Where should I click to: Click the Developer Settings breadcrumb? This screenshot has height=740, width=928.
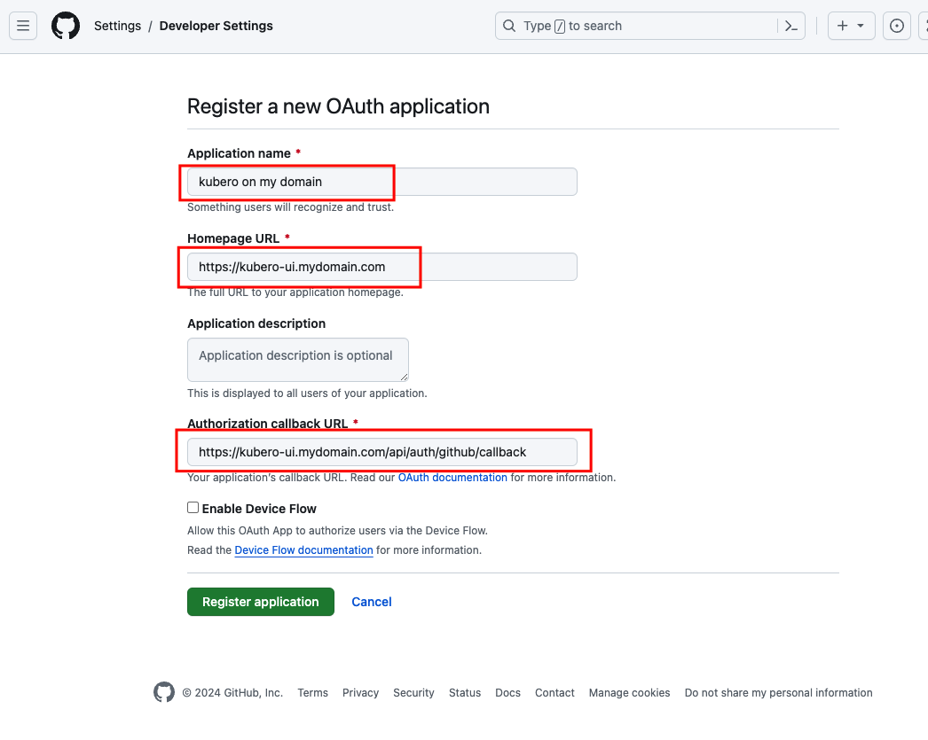[x=216, y=26]
